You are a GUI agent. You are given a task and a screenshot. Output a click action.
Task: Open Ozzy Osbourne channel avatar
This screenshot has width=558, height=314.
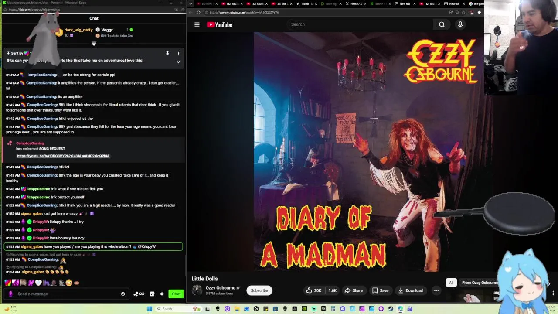(197, 290)
